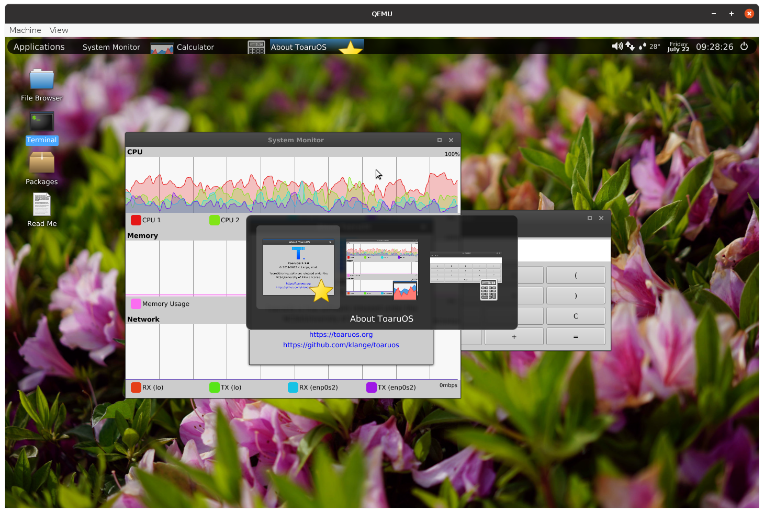Open the network status tray icon
The width and height of the screenshot is (764, 513).
tap(630, 46)
